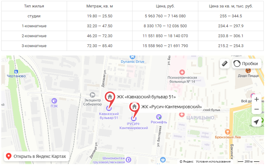Click the Роснефть fuel station marker

(159, 117)
